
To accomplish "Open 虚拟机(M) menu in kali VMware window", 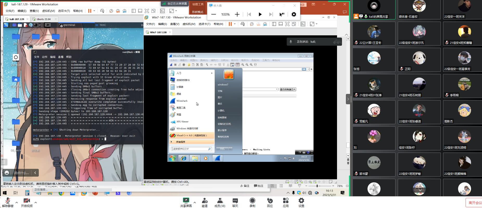I will tap(48, 11).
